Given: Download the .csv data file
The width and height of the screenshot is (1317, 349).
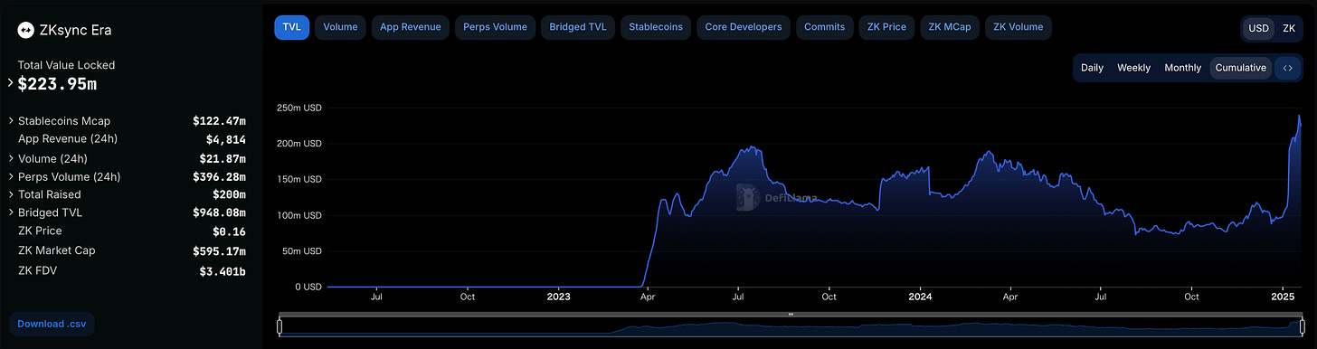Looking at the screenshot, I should point(52,324).
